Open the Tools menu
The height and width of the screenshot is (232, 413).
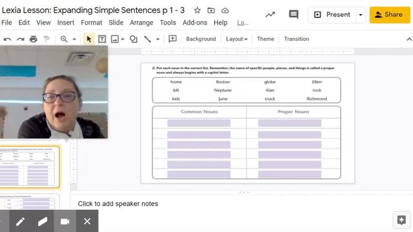(168, 23)
